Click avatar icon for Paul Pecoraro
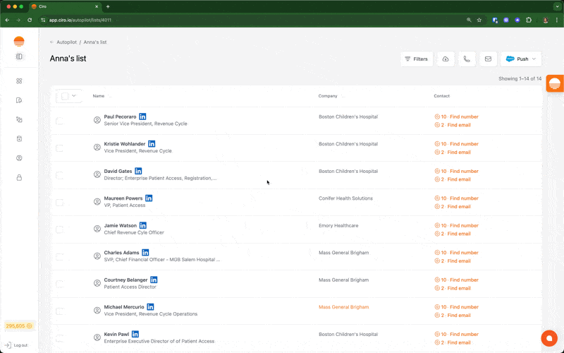Viewport: 564px width, 353px height. pos(97,120)
